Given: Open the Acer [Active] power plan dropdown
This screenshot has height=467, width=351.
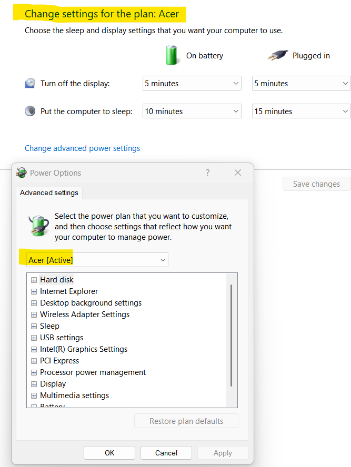Looking at the screenshot, I should tap(97, 260).
